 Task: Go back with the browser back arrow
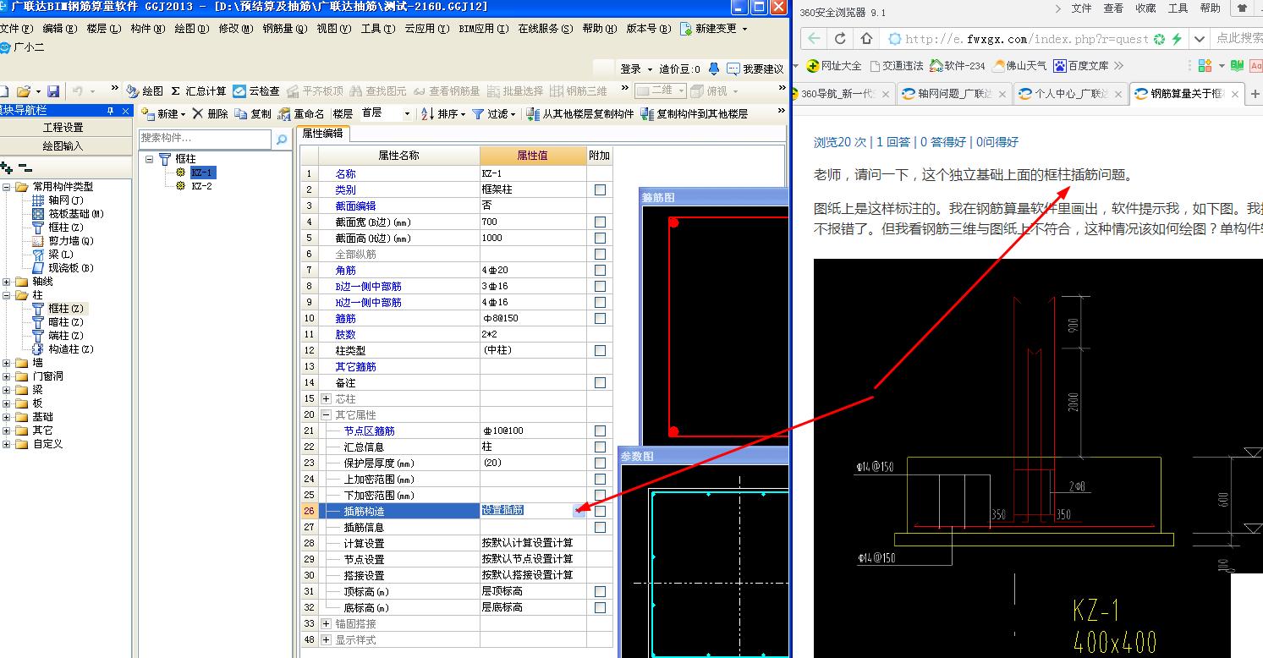click(x=814, y=38)
